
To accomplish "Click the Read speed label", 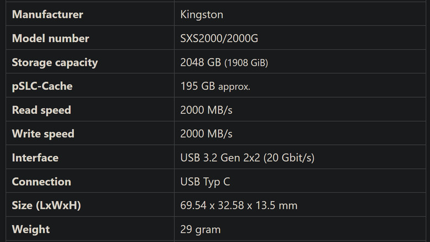I will [41, 110].
